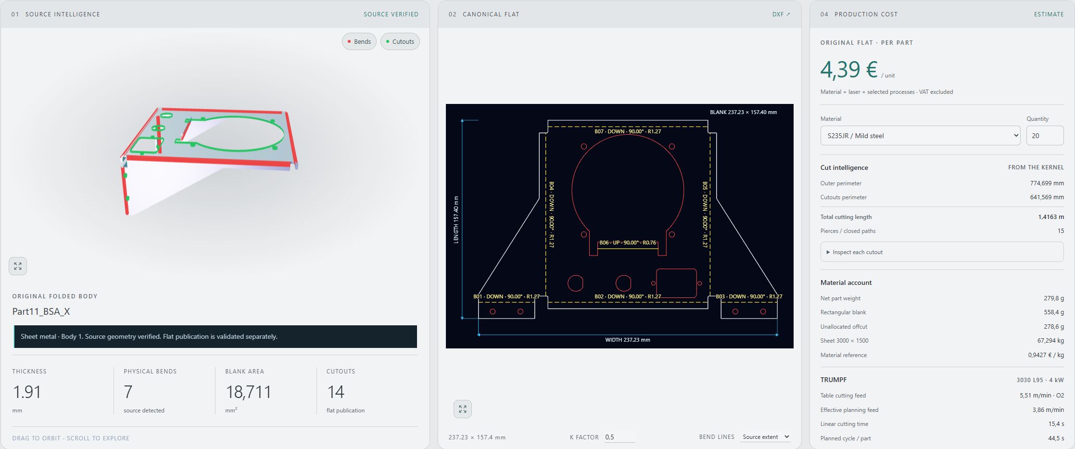The height and width of the screenshot is (449, 1075).
Task: Click the B04 DOWN vertical bend label
Action: click(x=552, y=215)
